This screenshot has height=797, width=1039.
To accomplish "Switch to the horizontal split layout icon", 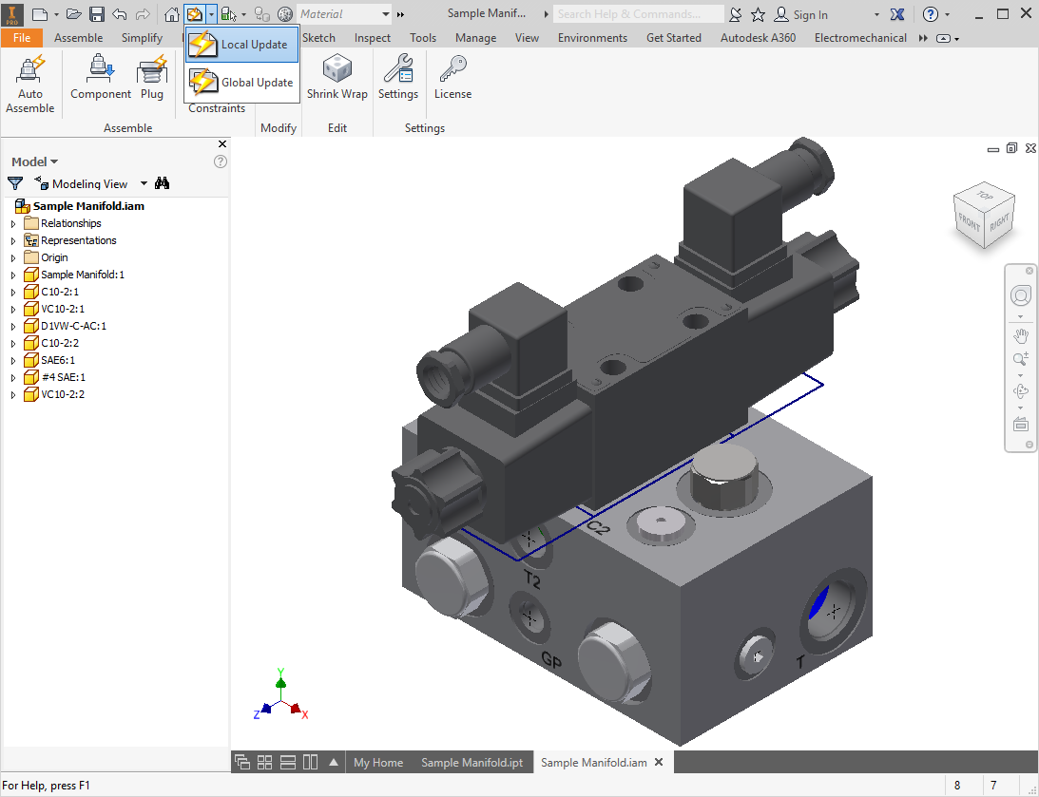I will tap(288, 762).
